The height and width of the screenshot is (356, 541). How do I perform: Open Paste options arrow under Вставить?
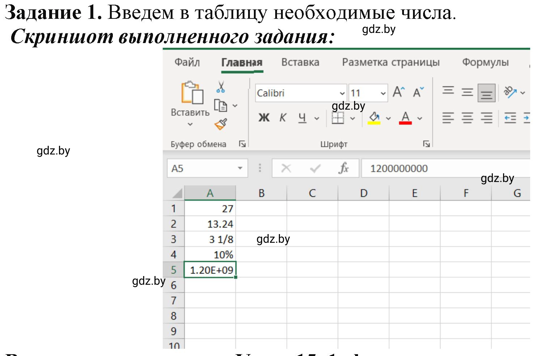point(190,124)
